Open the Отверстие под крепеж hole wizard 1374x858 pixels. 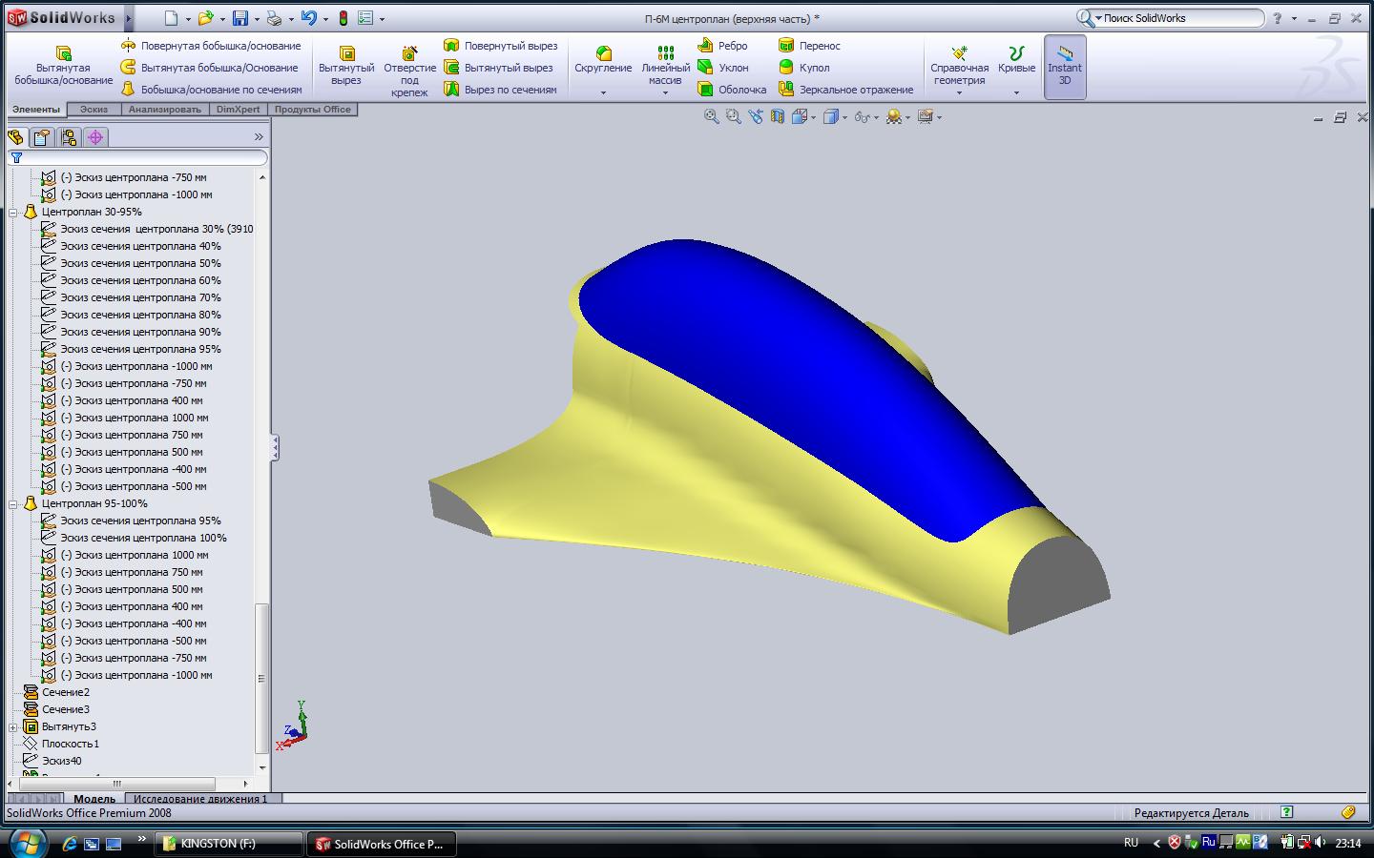409,53
